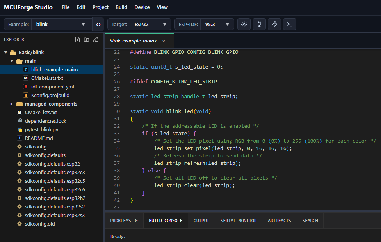This screenshot has width=381, height=242.
Task: Open dependencies.lock file
Action: (x=52, y=121)
